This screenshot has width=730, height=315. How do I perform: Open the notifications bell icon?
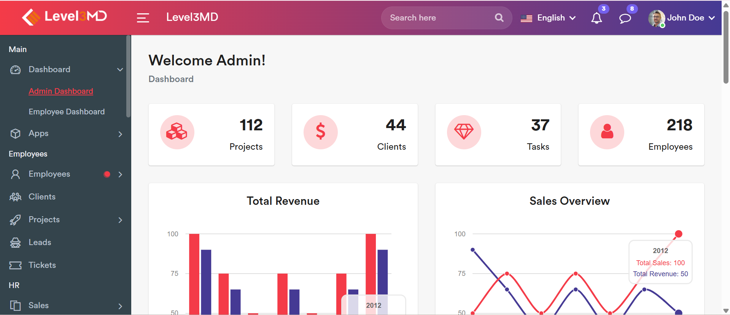[x=596, y=18]
